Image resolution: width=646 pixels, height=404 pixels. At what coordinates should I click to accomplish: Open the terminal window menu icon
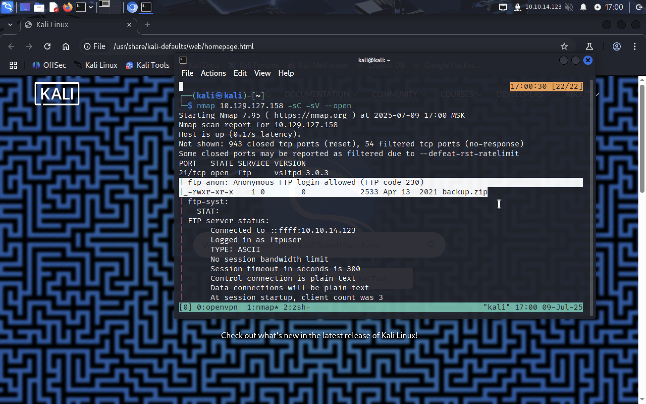point(183,60)
